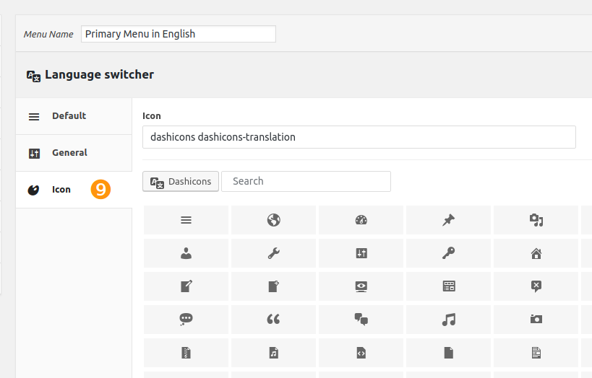This screenshot has width=592, height=378.
Task: Click the dashicons-translation icon class field
Action: click(359, 137)
